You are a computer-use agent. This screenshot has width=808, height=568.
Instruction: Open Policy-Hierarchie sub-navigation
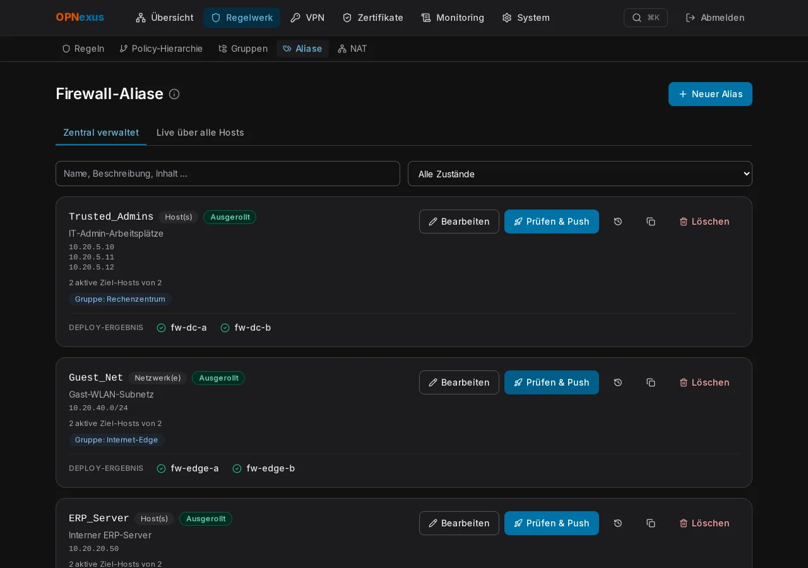[161, 49]
